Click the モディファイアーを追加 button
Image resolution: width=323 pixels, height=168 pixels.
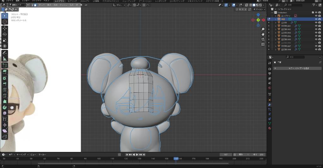point(298,68)
